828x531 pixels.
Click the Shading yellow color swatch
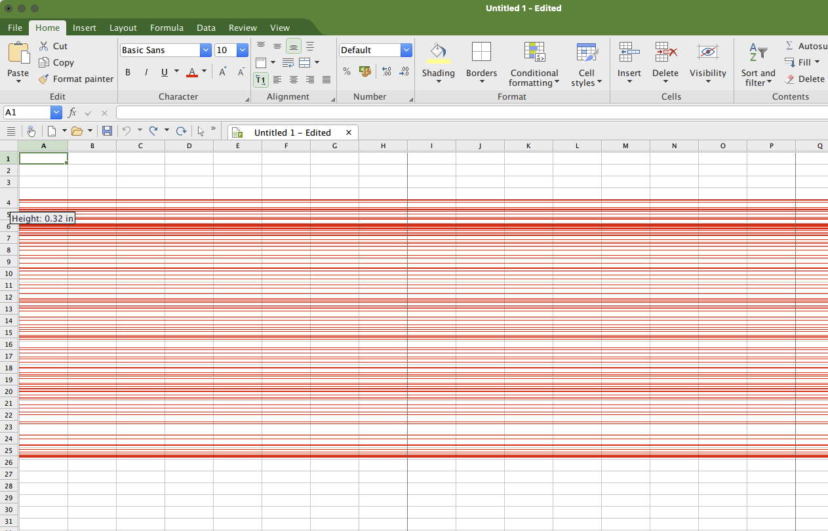[x=438, y=61]
